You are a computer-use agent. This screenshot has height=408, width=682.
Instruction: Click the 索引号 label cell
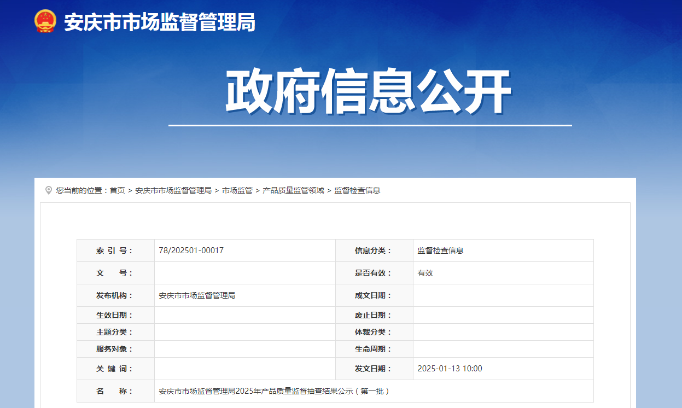coord(115,250)
